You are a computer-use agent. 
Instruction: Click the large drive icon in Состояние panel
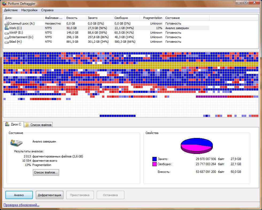(x=16, y=143)
